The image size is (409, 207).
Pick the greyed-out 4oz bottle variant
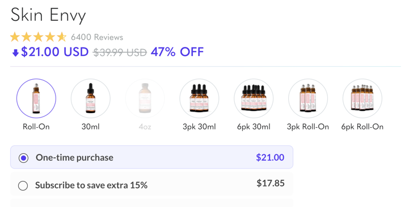pos(145,98)
